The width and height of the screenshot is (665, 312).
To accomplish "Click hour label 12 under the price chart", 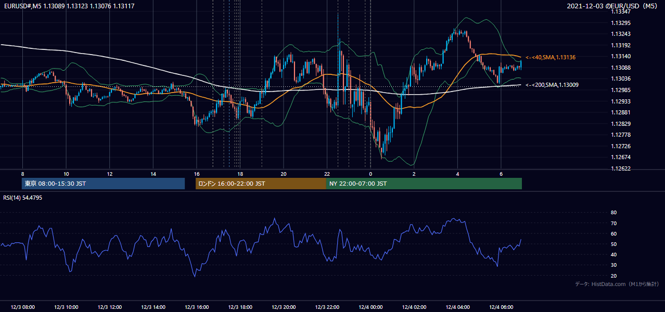I will (109, 174).
